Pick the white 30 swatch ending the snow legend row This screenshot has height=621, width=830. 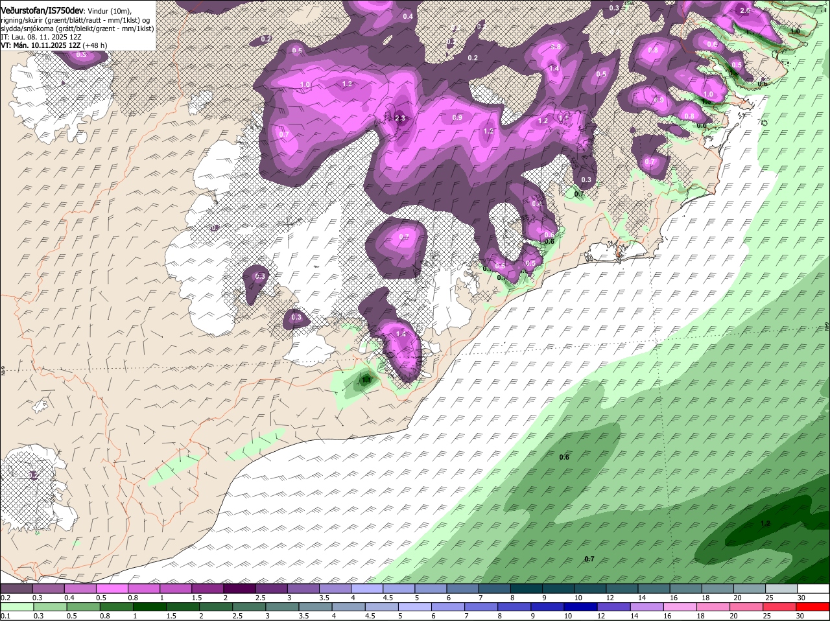point(813,589)
